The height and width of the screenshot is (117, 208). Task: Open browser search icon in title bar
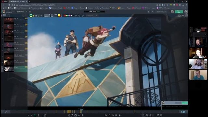175,1
